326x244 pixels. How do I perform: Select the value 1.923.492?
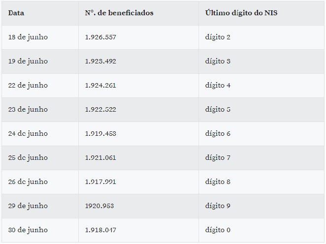[100, 61]
